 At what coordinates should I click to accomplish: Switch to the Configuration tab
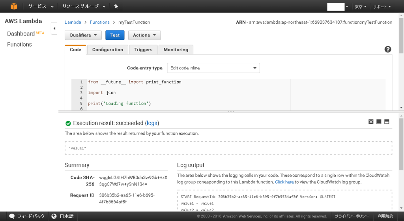108,50
